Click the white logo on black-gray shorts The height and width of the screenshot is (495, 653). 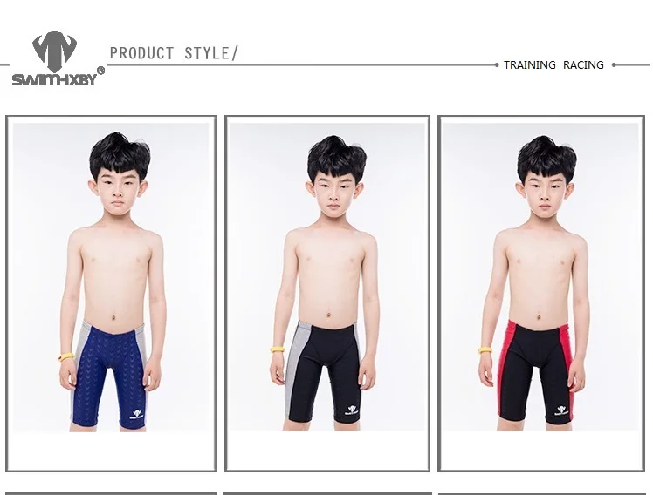point(352,410)
